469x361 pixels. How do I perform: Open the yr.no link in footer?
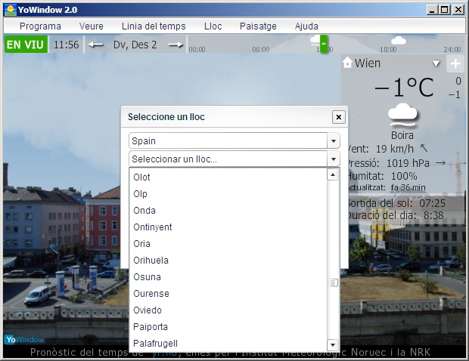click(164, 353)
